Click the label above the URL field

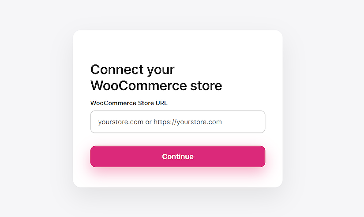(129, 103)
